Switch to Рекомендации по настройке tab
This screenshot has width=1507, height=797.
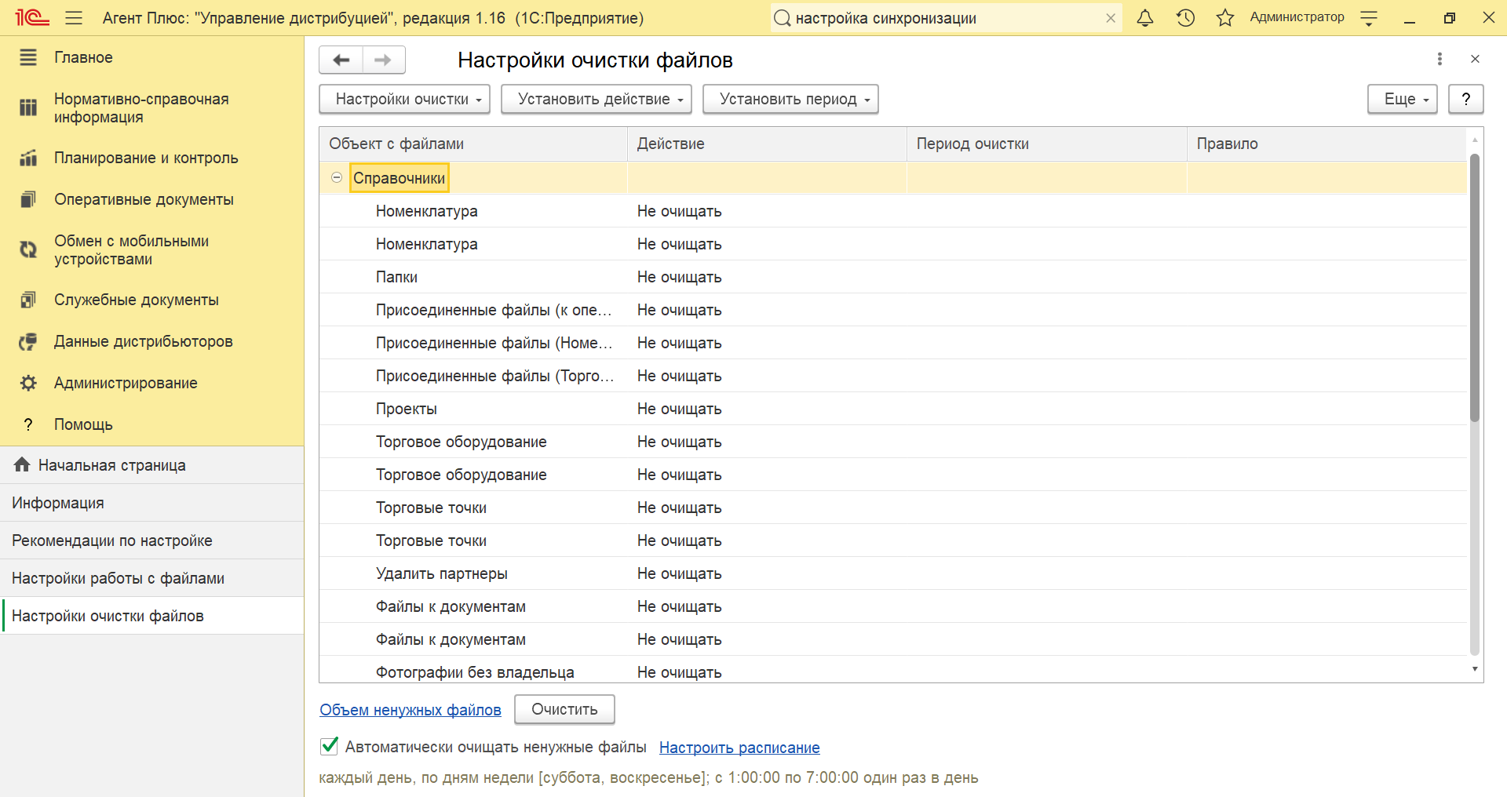click(151, 540)
